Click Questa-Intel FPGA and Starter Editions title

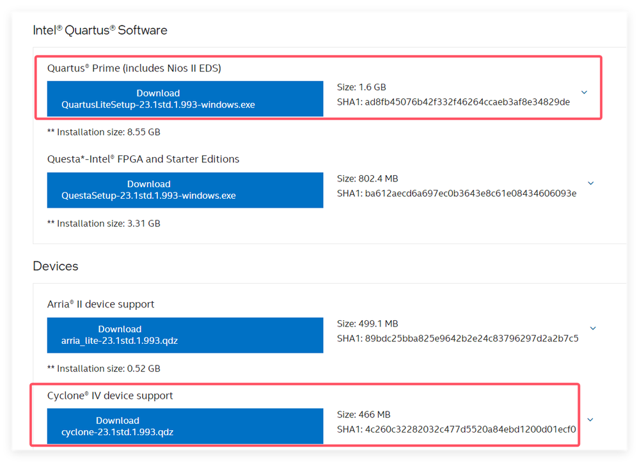point(143,159)
